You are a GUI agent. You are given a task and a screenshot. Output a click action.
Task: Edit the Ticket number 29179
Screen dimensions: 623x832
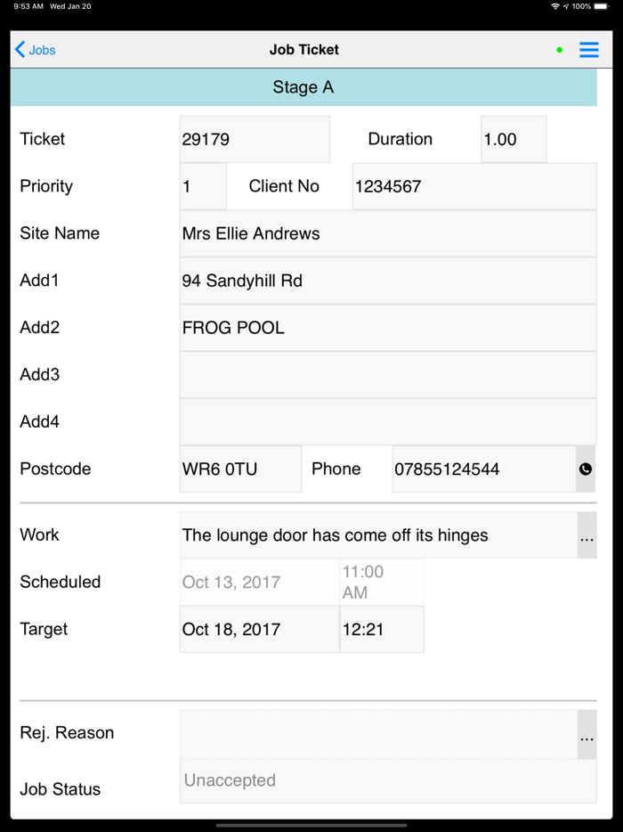point(255,139)
